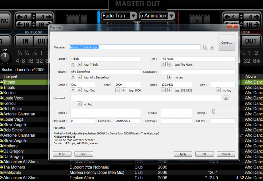Viewport: 263px width, 181px height.
Task: Click the Album column header in the browser
Action: 254,76
